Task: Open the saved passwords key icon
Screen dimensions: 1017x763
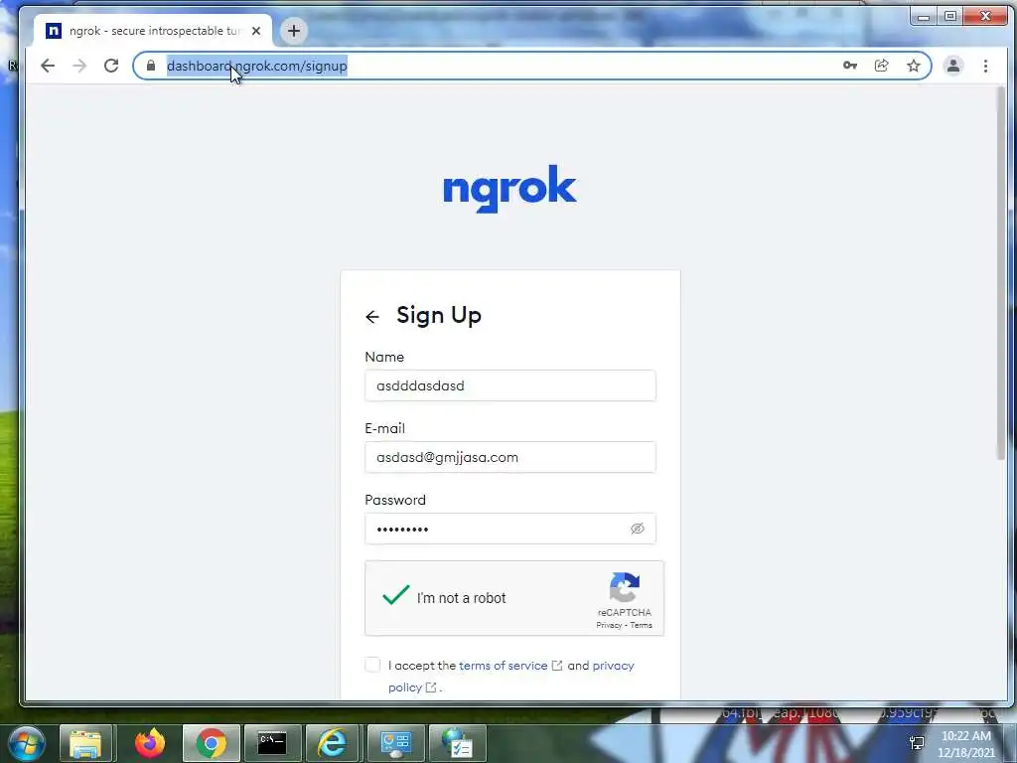Action: pos(850,66)
